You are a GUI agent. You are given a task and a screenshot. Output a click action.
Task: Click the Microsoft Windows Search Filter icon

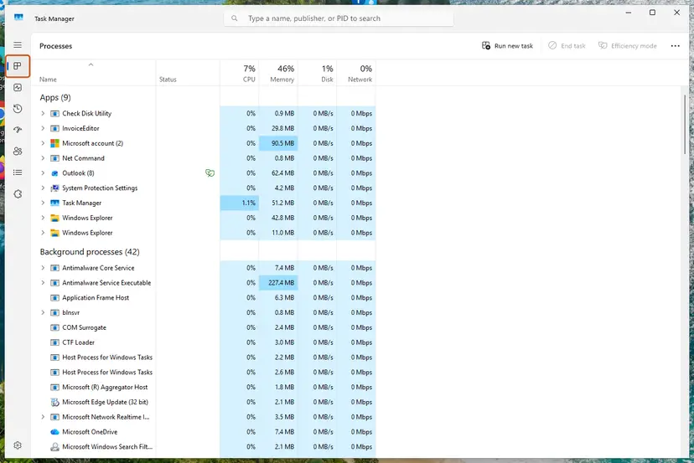(x=54, y=446)
